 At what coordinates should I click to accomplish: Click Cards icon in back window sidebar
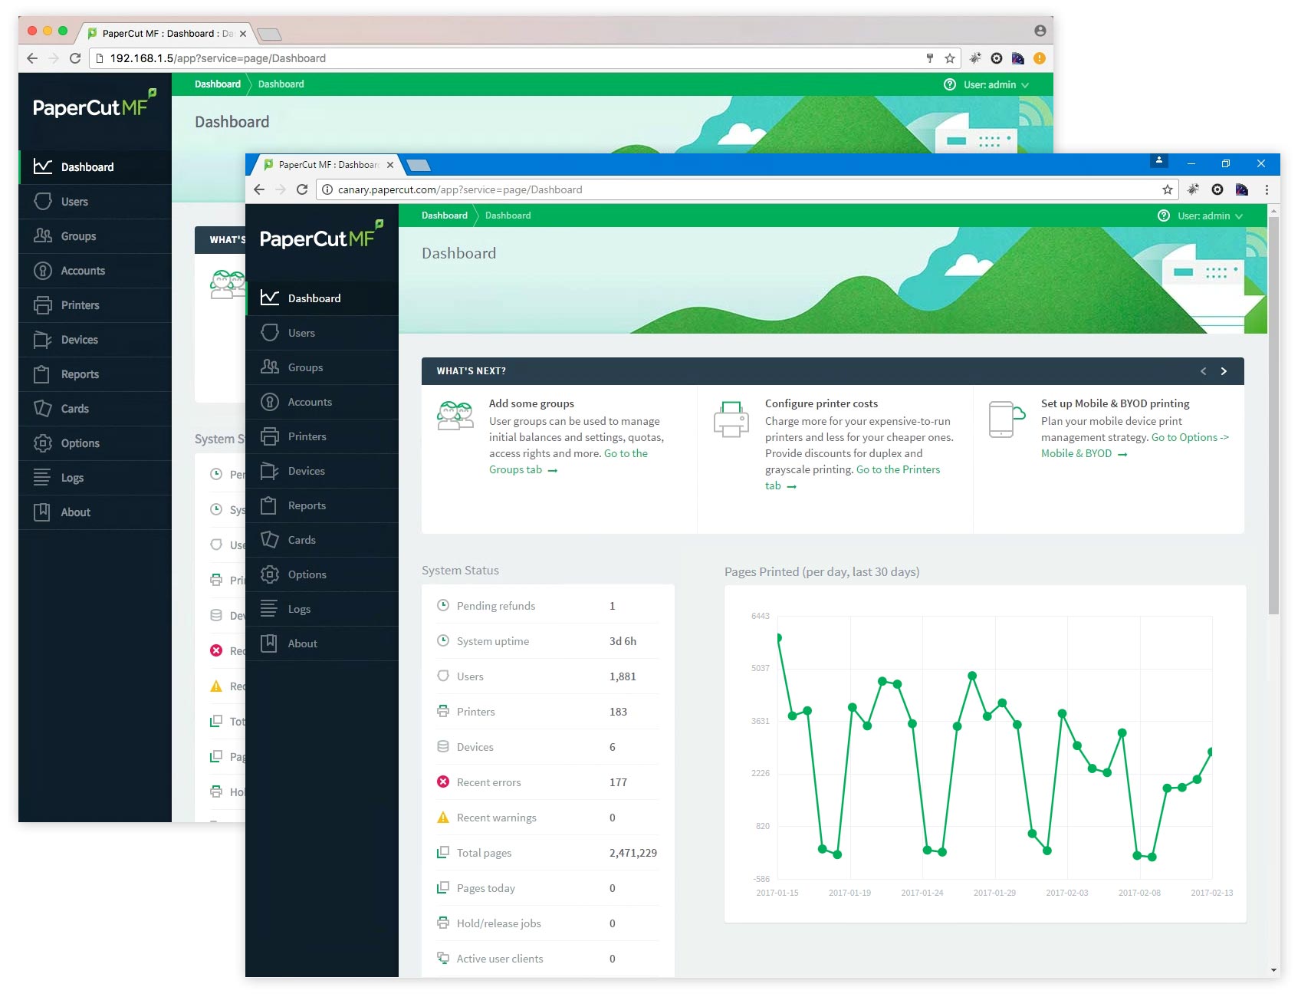click(43, 409)
